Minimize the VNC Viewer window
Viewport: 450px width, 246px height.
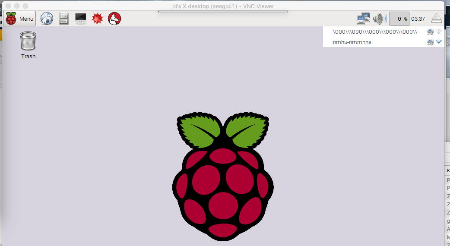17,6
